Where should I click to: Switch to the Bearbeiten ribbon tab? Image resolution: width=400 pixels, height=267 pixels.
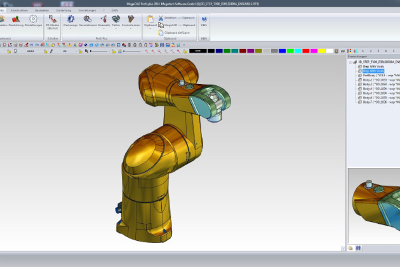point(42,11)
